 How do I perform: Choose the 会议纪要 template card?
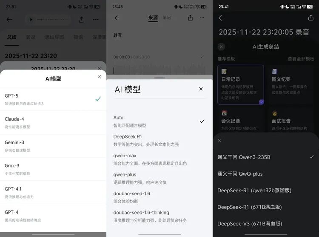241,120
